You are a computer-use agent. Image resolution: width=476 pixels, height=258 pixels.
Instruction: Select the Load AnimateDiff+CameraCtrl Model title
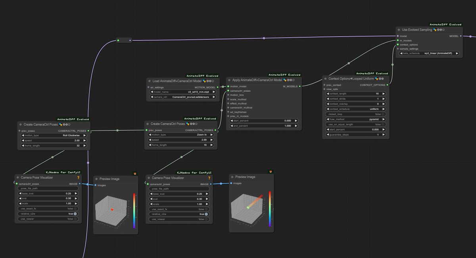click(177, 80)
